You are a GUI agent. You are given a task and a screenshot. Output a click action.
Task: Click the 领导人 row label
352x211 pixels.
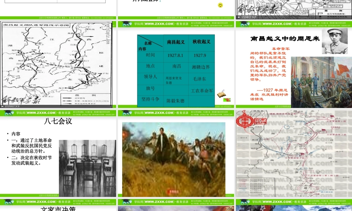pyautogui.click(x=150, y=77)
